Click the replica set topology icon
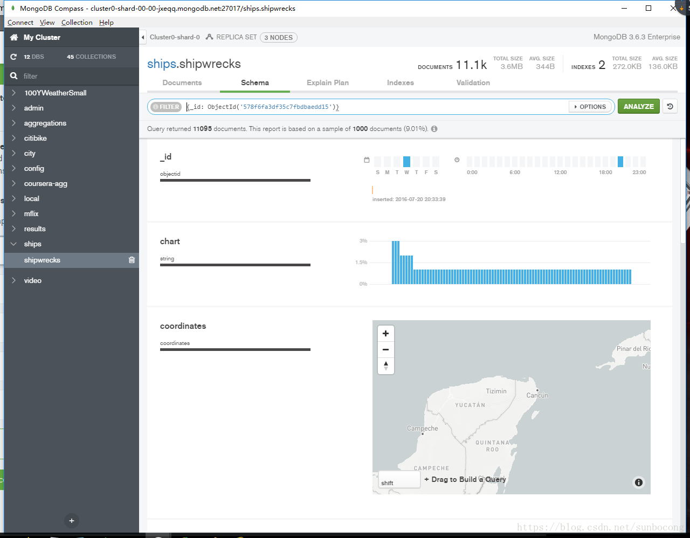The width and height of the screenshot is (690, 538). (x=210, y=37)
